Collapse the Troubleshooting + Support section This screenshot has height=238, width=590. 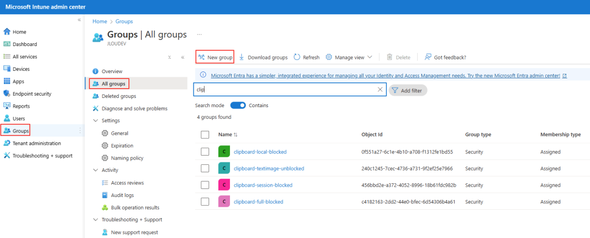tap(95, 220)
